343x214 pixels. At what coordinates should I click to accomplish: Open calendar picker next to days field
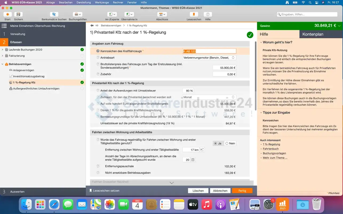coord(193,160)
